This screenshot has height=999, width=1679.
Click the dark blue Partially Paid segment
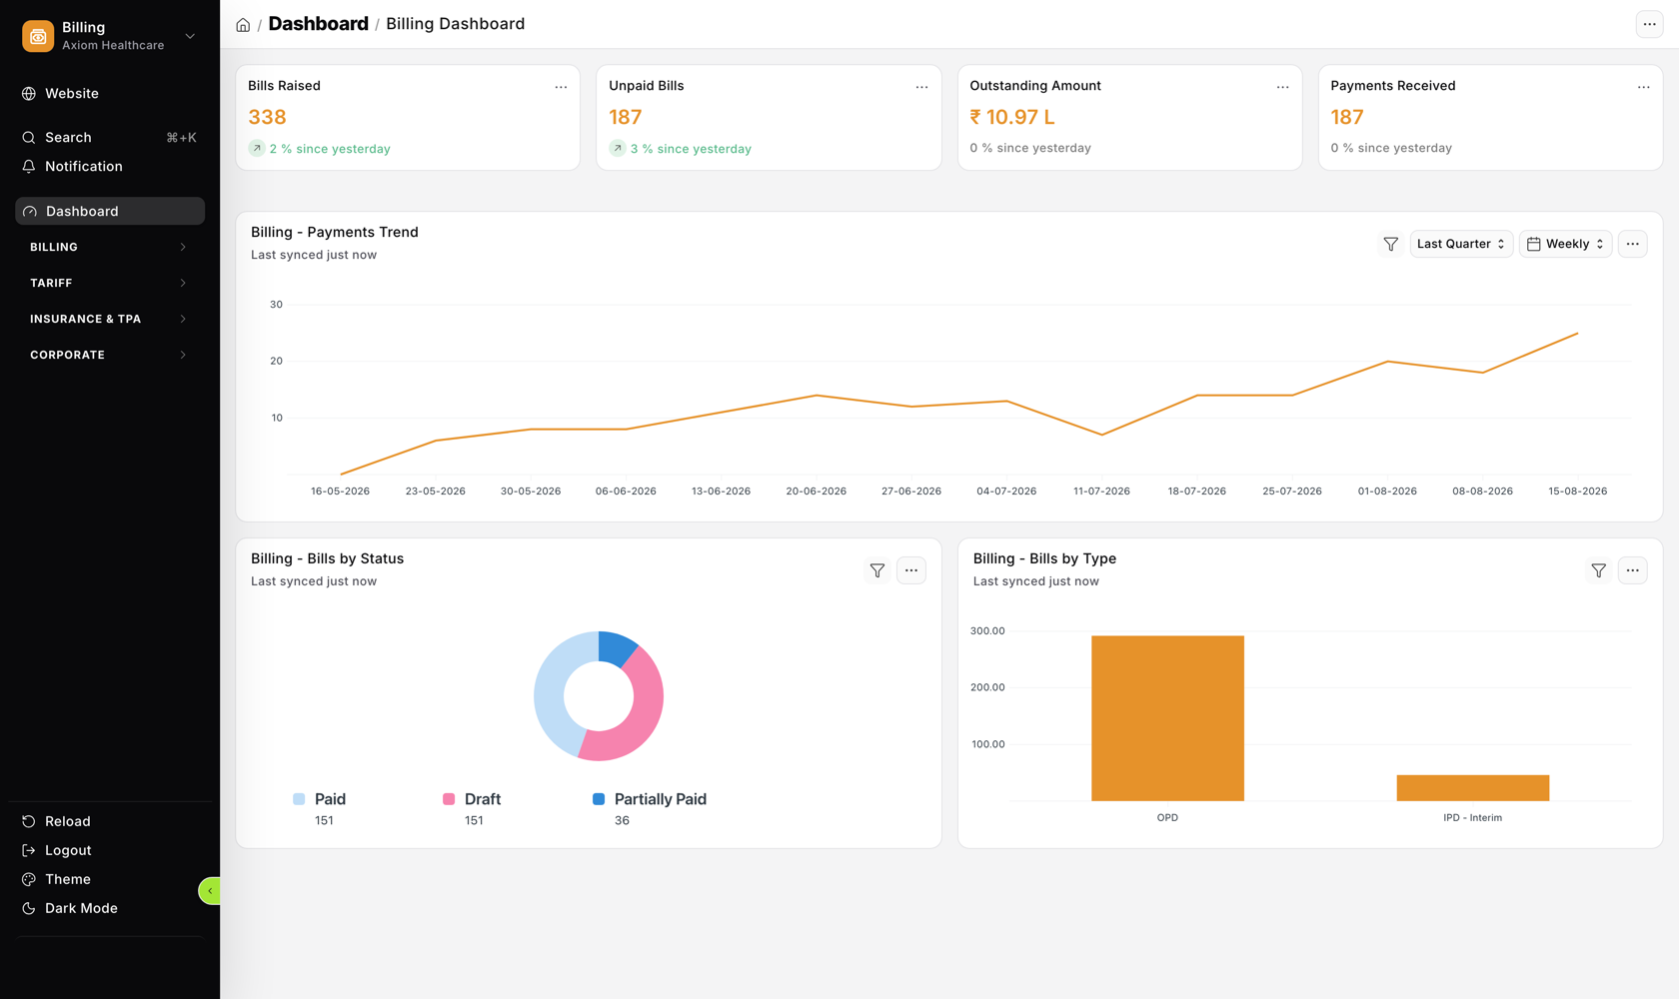pyautogui.click(x=616, y=647)
